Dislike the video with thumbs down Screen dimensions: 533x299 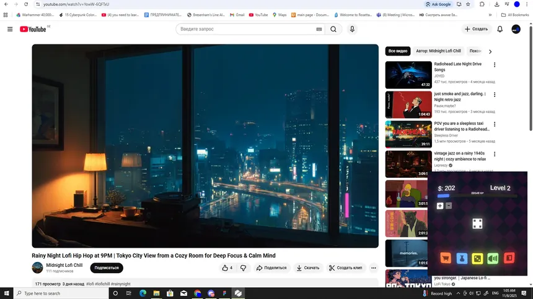(x=243, y=267)
